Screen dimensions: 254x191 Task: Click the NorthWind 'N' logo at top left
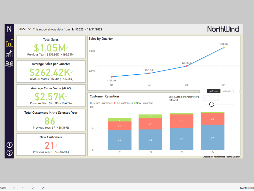pyautogui.click(x=9, y=29)
